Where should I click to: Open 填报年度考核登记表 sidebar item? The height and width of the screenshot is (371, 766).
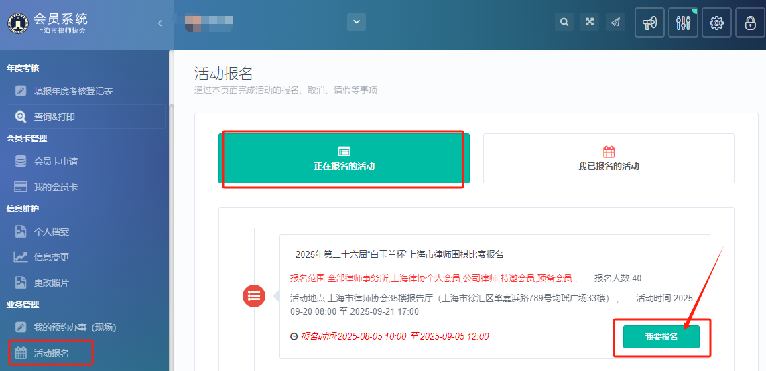tap(73, 91)
